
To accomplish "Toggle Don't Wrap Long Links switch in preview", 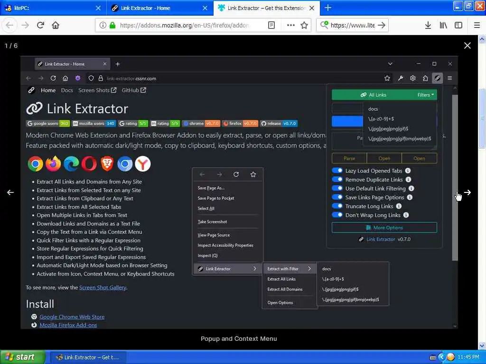I will tap(337, 215).
